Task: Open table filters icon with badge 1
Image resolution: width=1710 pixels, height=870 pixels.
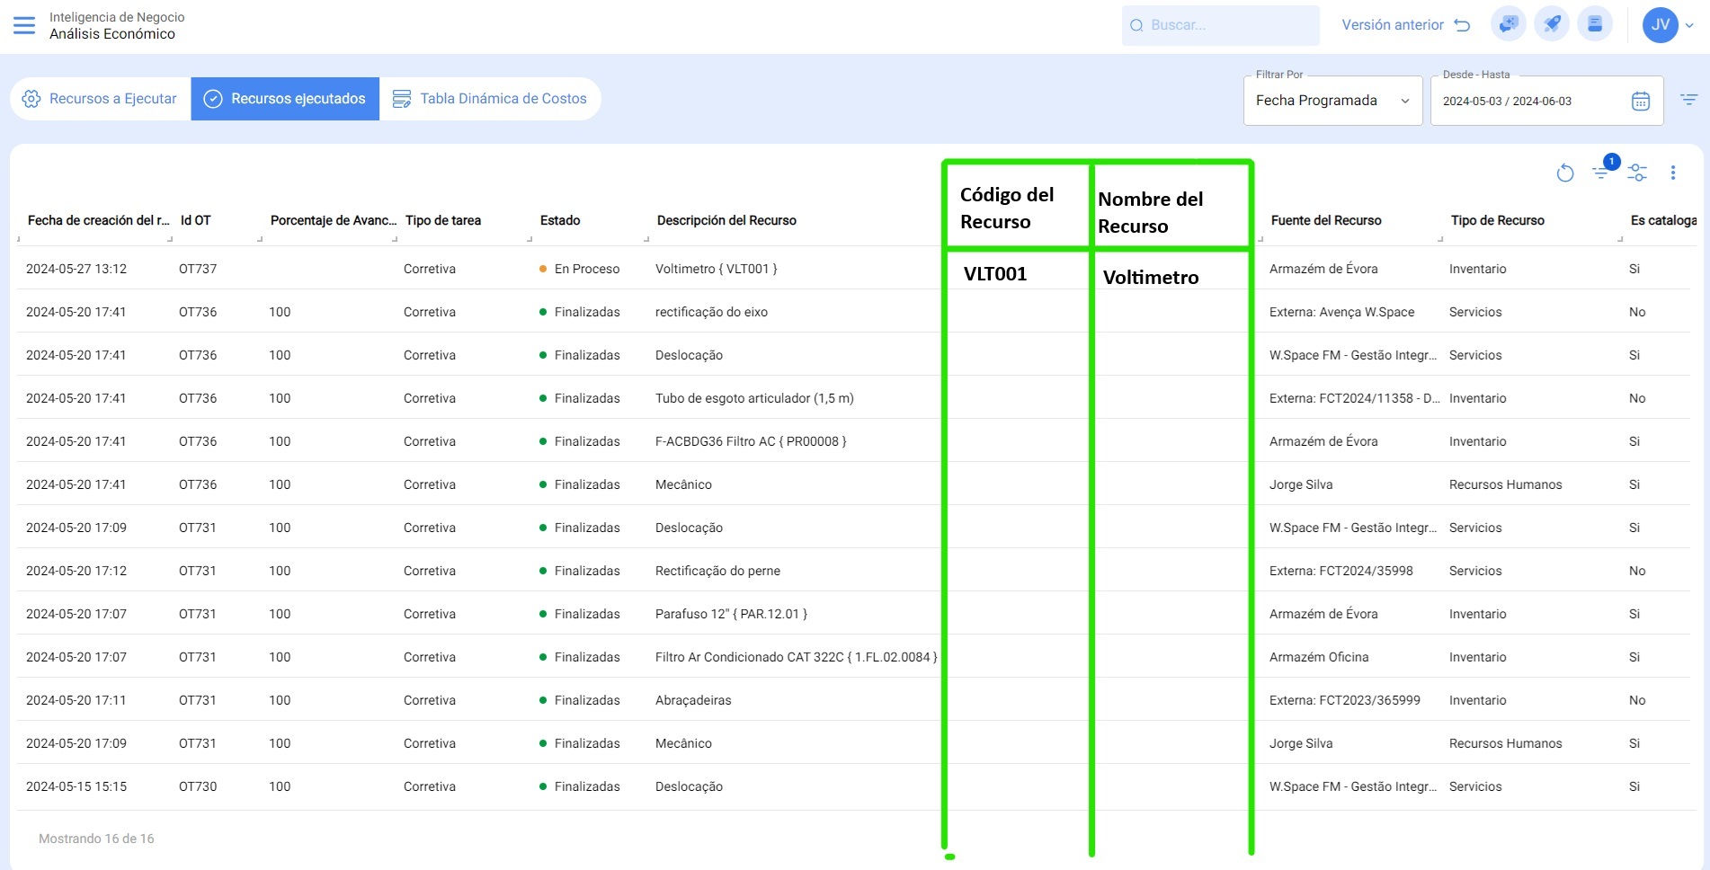Action: (1602, 172)
